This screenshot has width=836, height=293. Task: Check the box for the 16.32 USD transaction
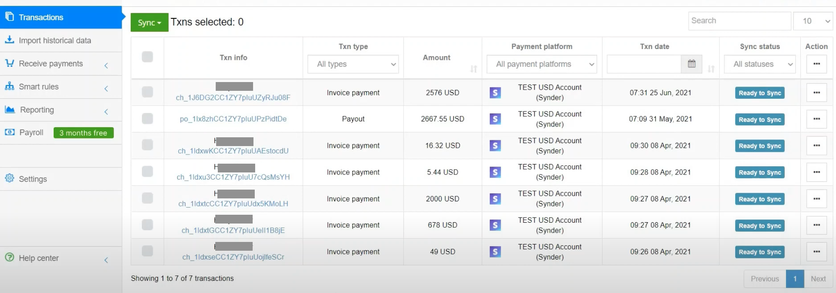147,145
